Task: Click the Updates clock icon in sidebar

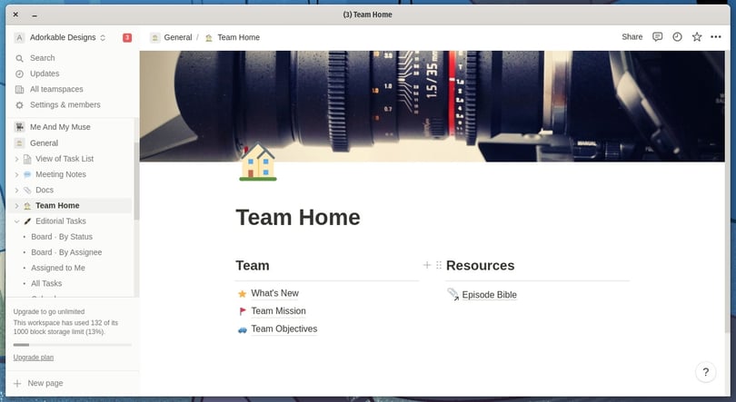Action: (x=19, y=74)
